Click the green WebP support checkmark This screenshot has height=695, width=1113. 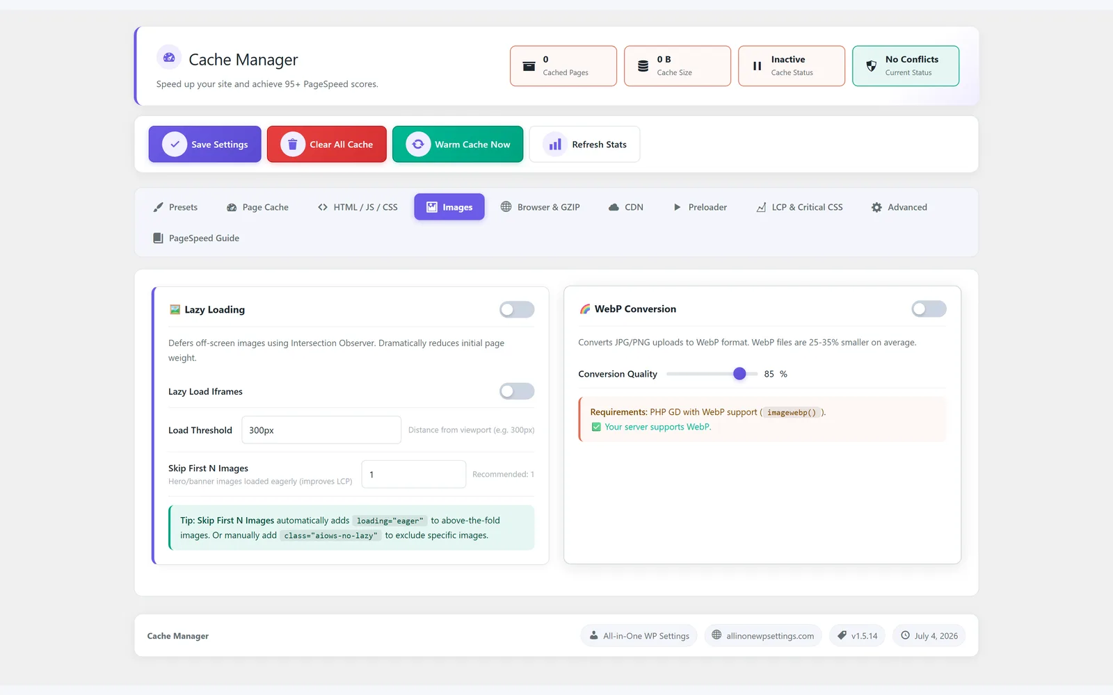[596, 427]
